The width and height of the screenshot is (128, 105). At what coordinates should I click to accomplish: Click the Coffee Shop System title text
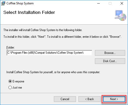pos(20,3)
